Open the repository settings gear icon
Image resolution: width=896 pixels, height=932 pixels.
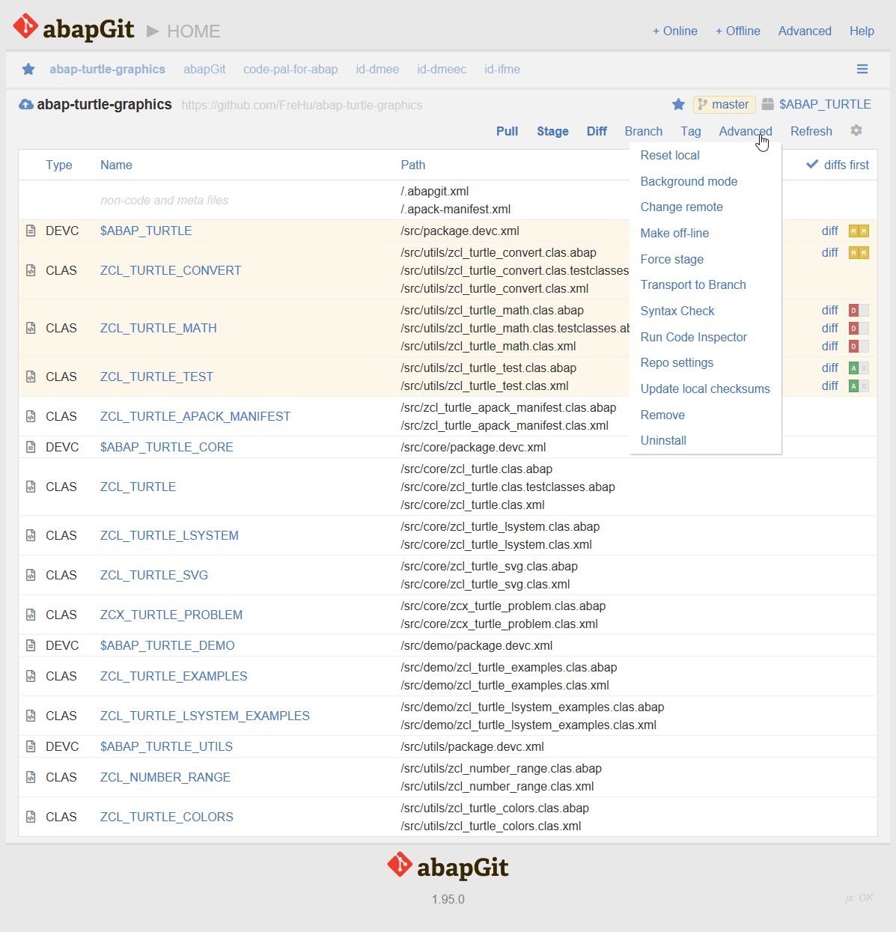pyautogui.click(x=856, y=131)
